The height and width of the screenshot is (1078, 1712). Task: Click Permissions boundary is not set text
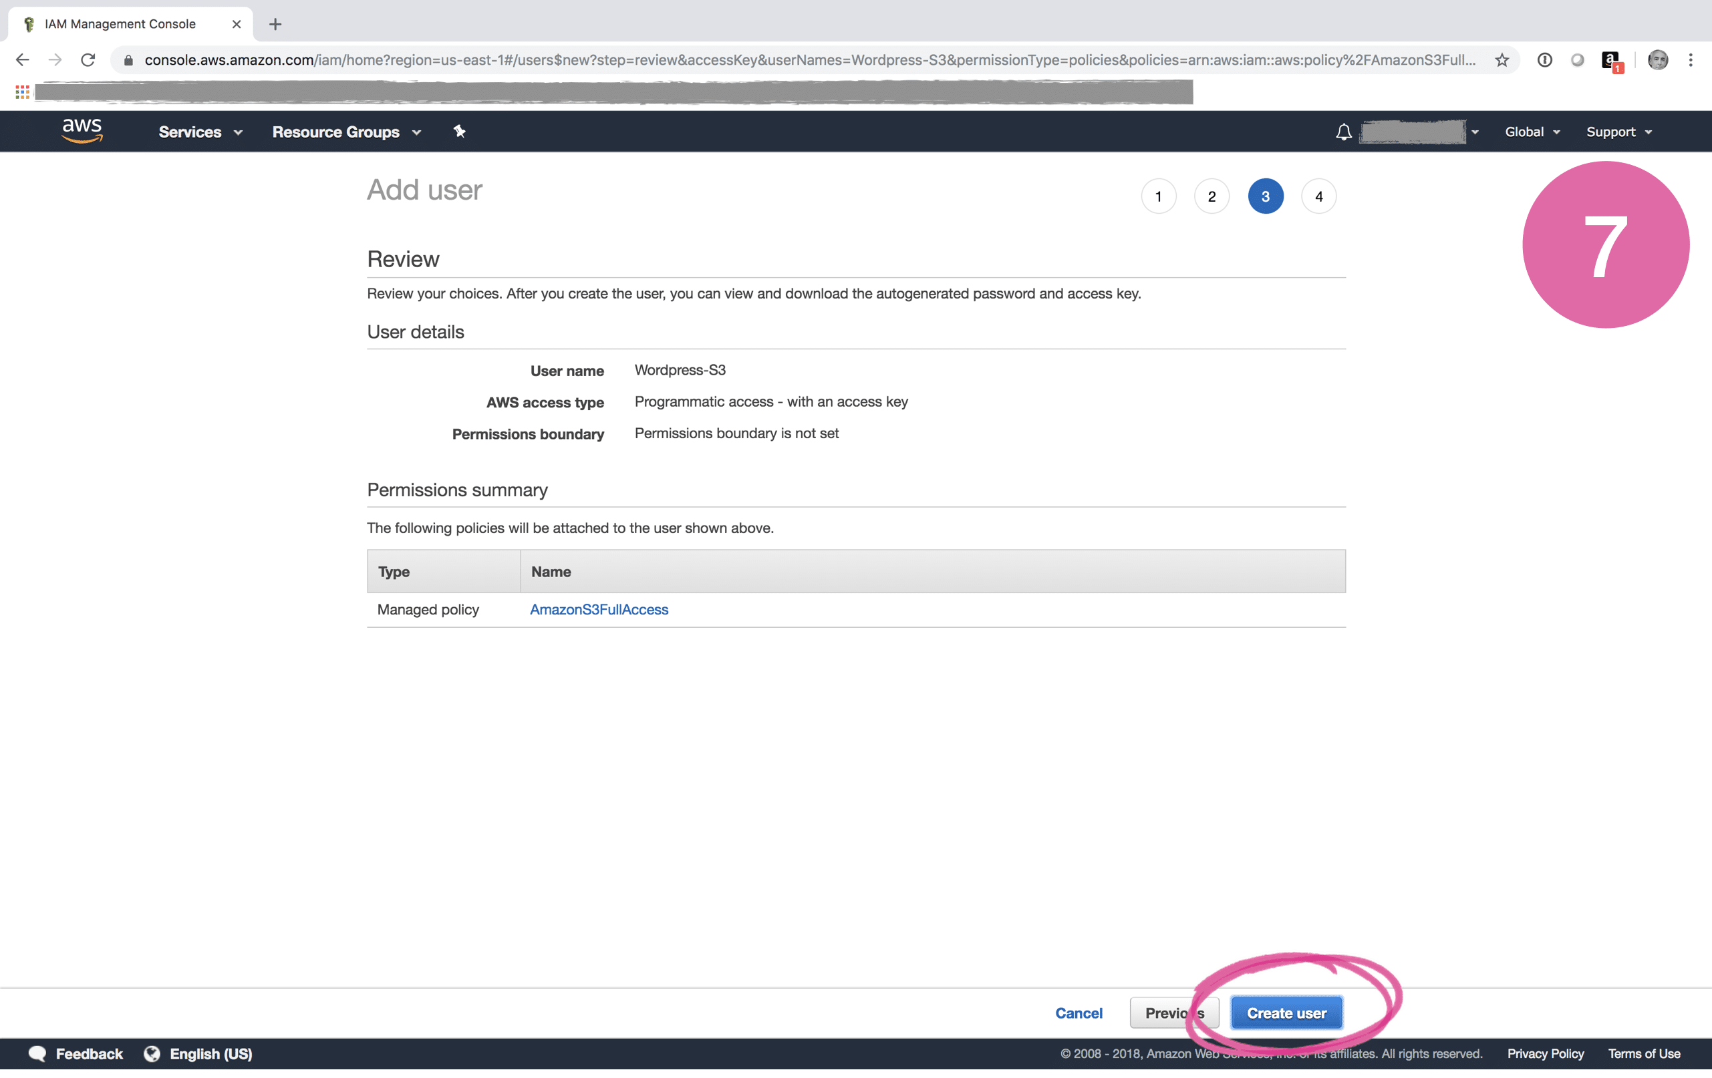tap(736, 433)
